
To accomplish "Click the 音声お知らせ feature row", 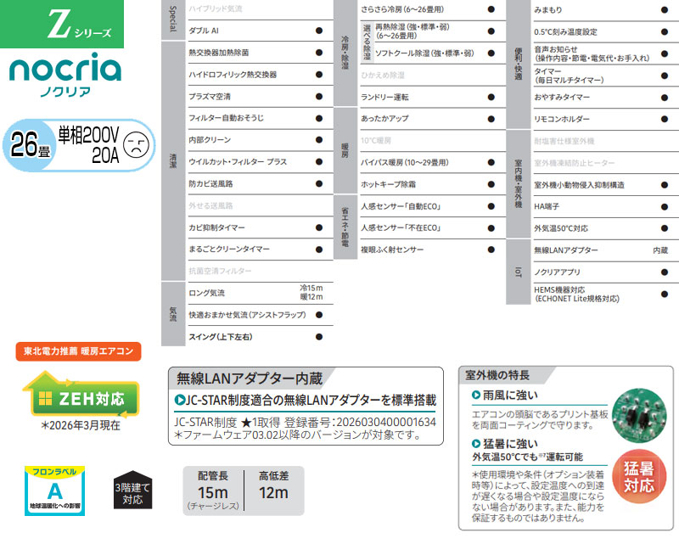I will pyautogui.click(x=605, y=53).
